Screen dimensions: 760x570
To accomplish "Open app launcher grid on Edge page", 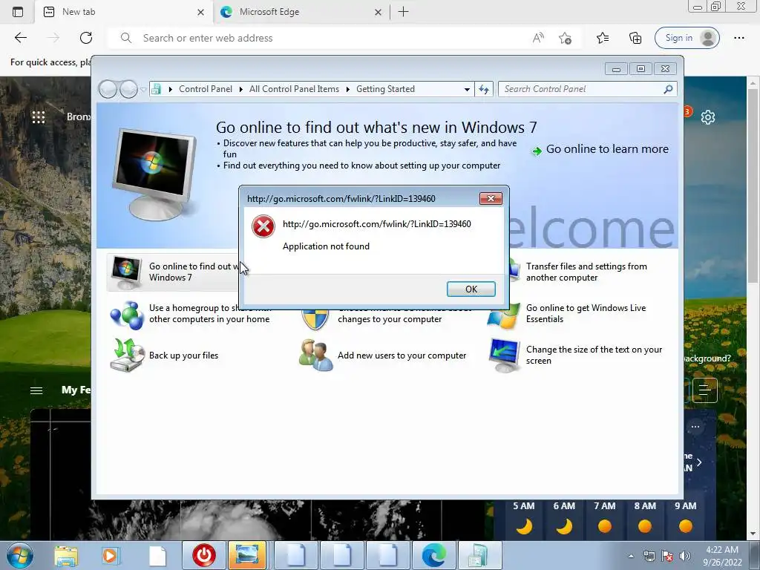I will (39, 117).
